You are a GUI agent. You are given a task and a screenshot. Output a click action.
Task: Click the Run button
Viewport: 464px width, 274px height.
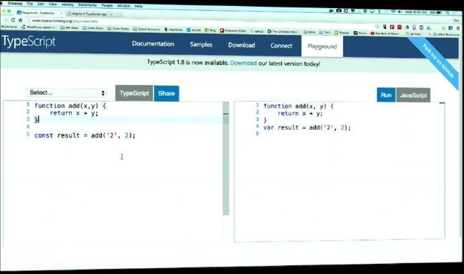pos(386,95)
